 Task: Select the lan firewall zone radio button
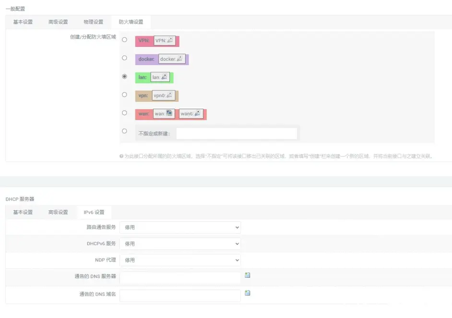pyautogui.click(x=124, y=76)
